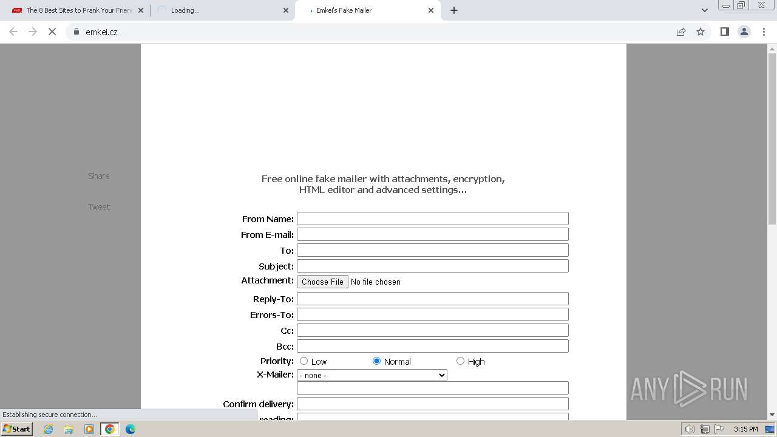Click the scrollbar down arrow
The image size is (777, 437).
(772, 415)
